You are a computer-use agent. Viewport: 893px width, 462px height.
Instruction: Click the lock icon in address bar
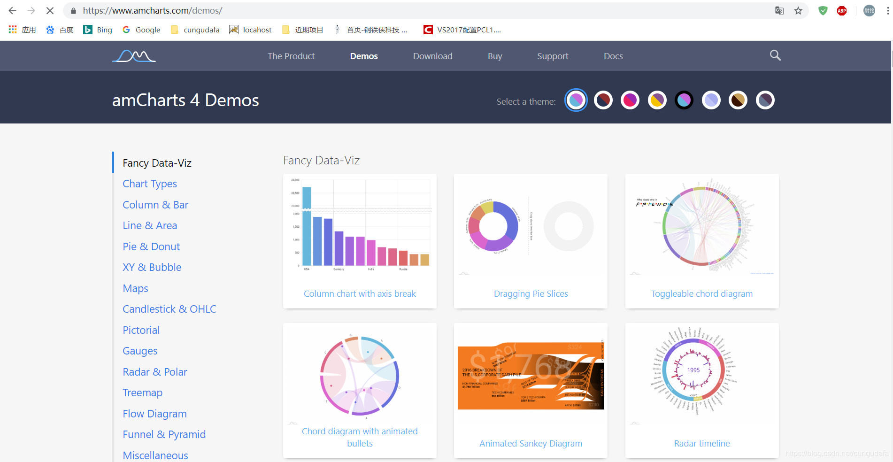point(73,11)
